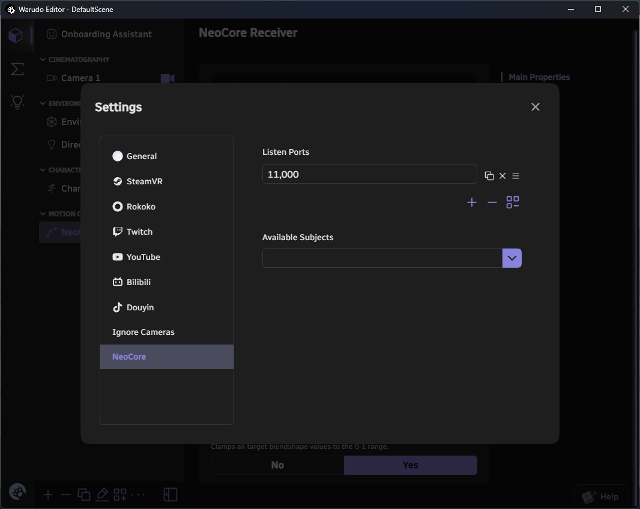This screenshot has height=509, width=640.
Task: Duplicate asset with bottom copy icon
Action: click(x=84, y=495)
